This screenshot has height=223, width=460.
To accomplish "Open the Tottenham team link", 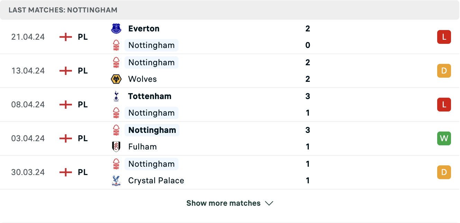I will click(150, 96).
